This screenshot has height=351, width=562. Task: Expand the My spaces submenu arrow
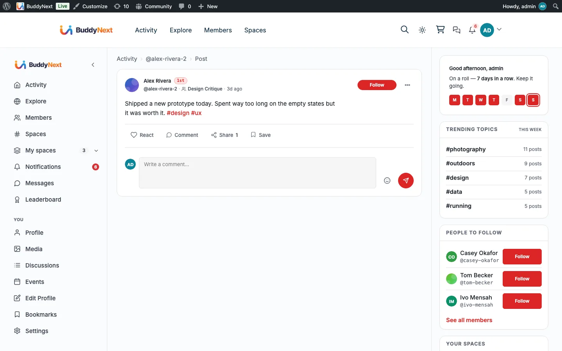click(x=96, y=151)
